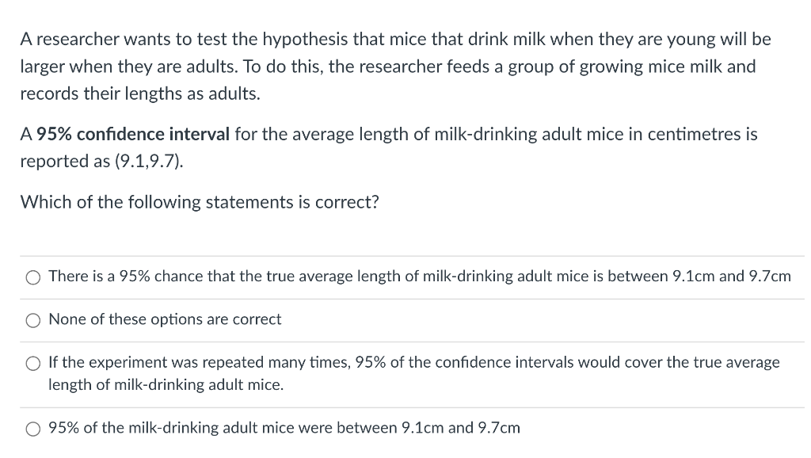
Task: Click the words "reported as" before the interval
Action: (x=65, y=162)
